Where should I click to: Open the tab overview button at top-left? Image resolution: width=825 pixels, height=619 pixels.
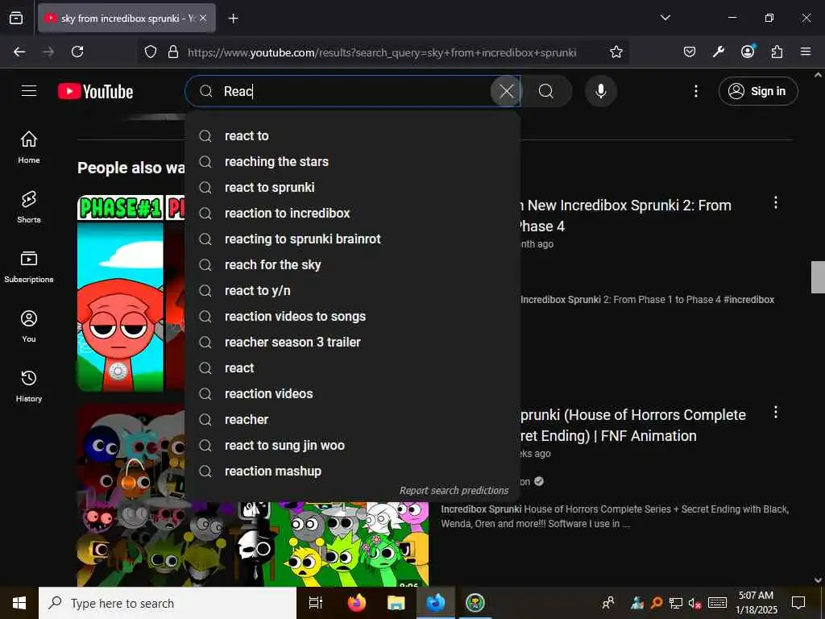pos(16,18)
